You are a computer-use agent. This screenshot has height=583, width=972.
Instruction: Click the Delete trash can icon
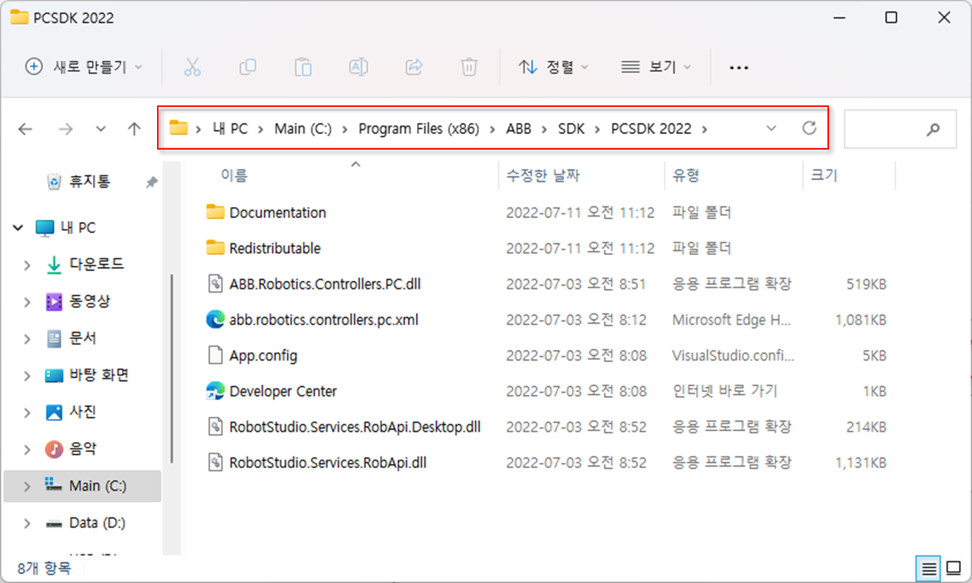point(469,67)
